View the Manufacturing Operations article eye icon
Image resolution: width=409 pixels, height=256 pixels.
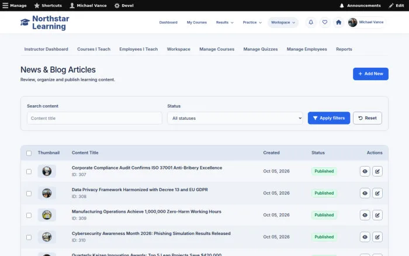pos(365,215)
